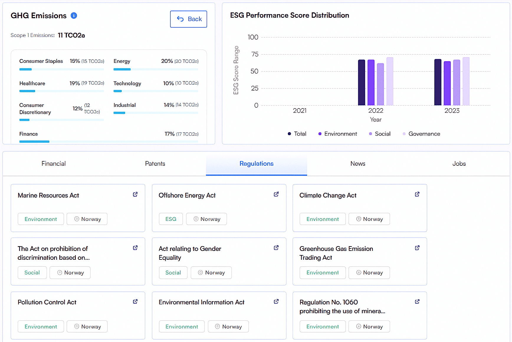Image resolution: width=512 pixels, height=342 pixels.
Task: Click the Climate Change Act title
Action: point(328,195)
